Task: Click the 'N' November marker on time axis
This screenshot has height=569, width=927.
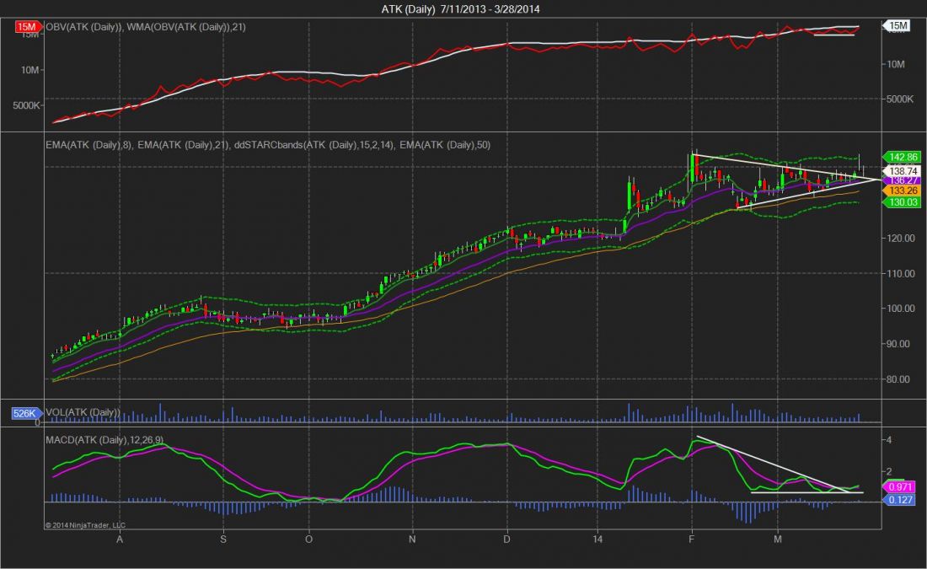Action: pos(412,538)
